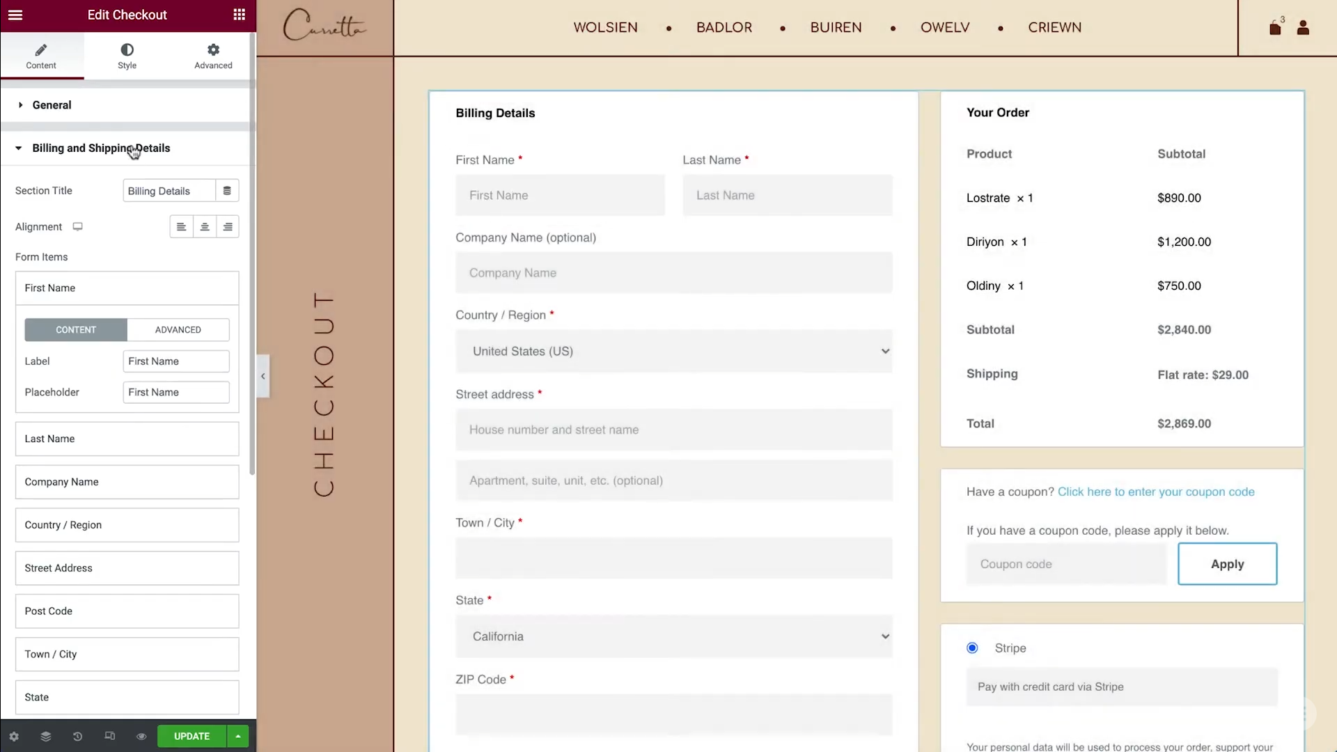Click the green UPDATE button

click(x=191, y=736)
